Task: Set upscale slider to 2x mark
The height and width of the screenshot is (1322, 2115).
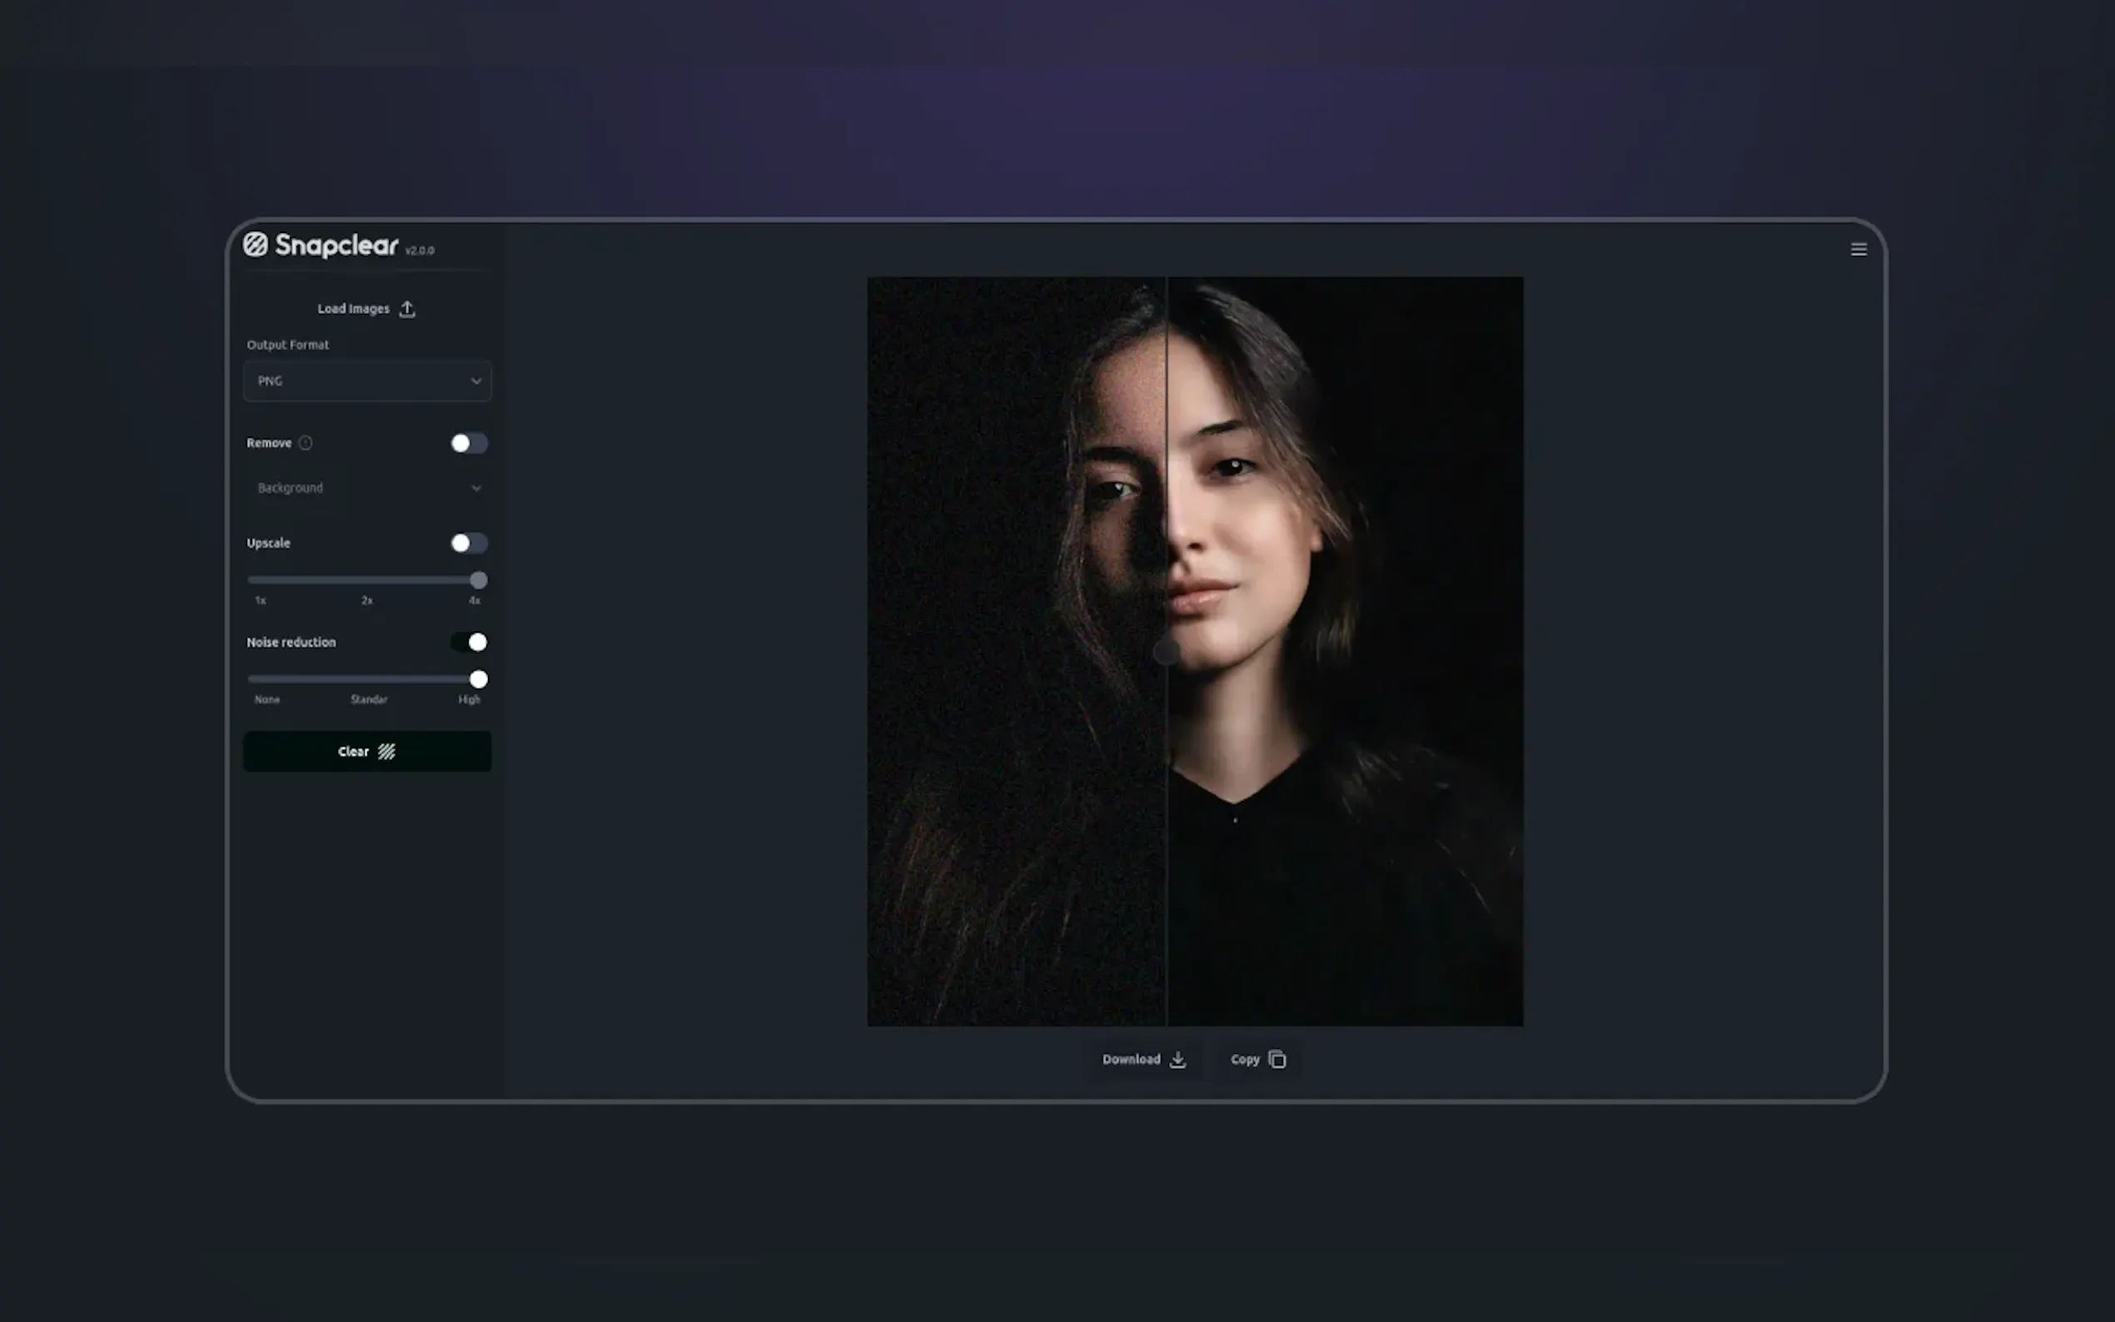Action: (366, 579)
